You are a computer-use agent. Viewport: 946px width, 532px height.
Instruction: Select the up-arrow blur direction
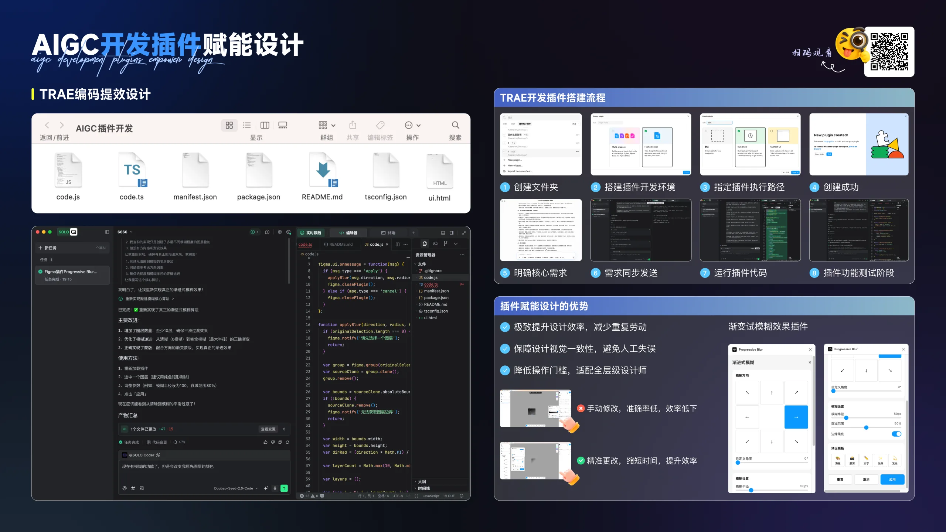point(772,393)
